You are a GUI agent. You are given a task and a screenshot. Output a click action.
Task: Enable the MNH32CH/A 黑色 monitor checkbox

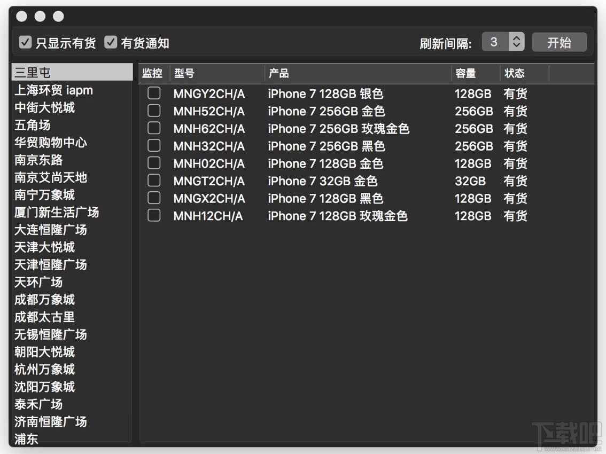click(154, 146)
